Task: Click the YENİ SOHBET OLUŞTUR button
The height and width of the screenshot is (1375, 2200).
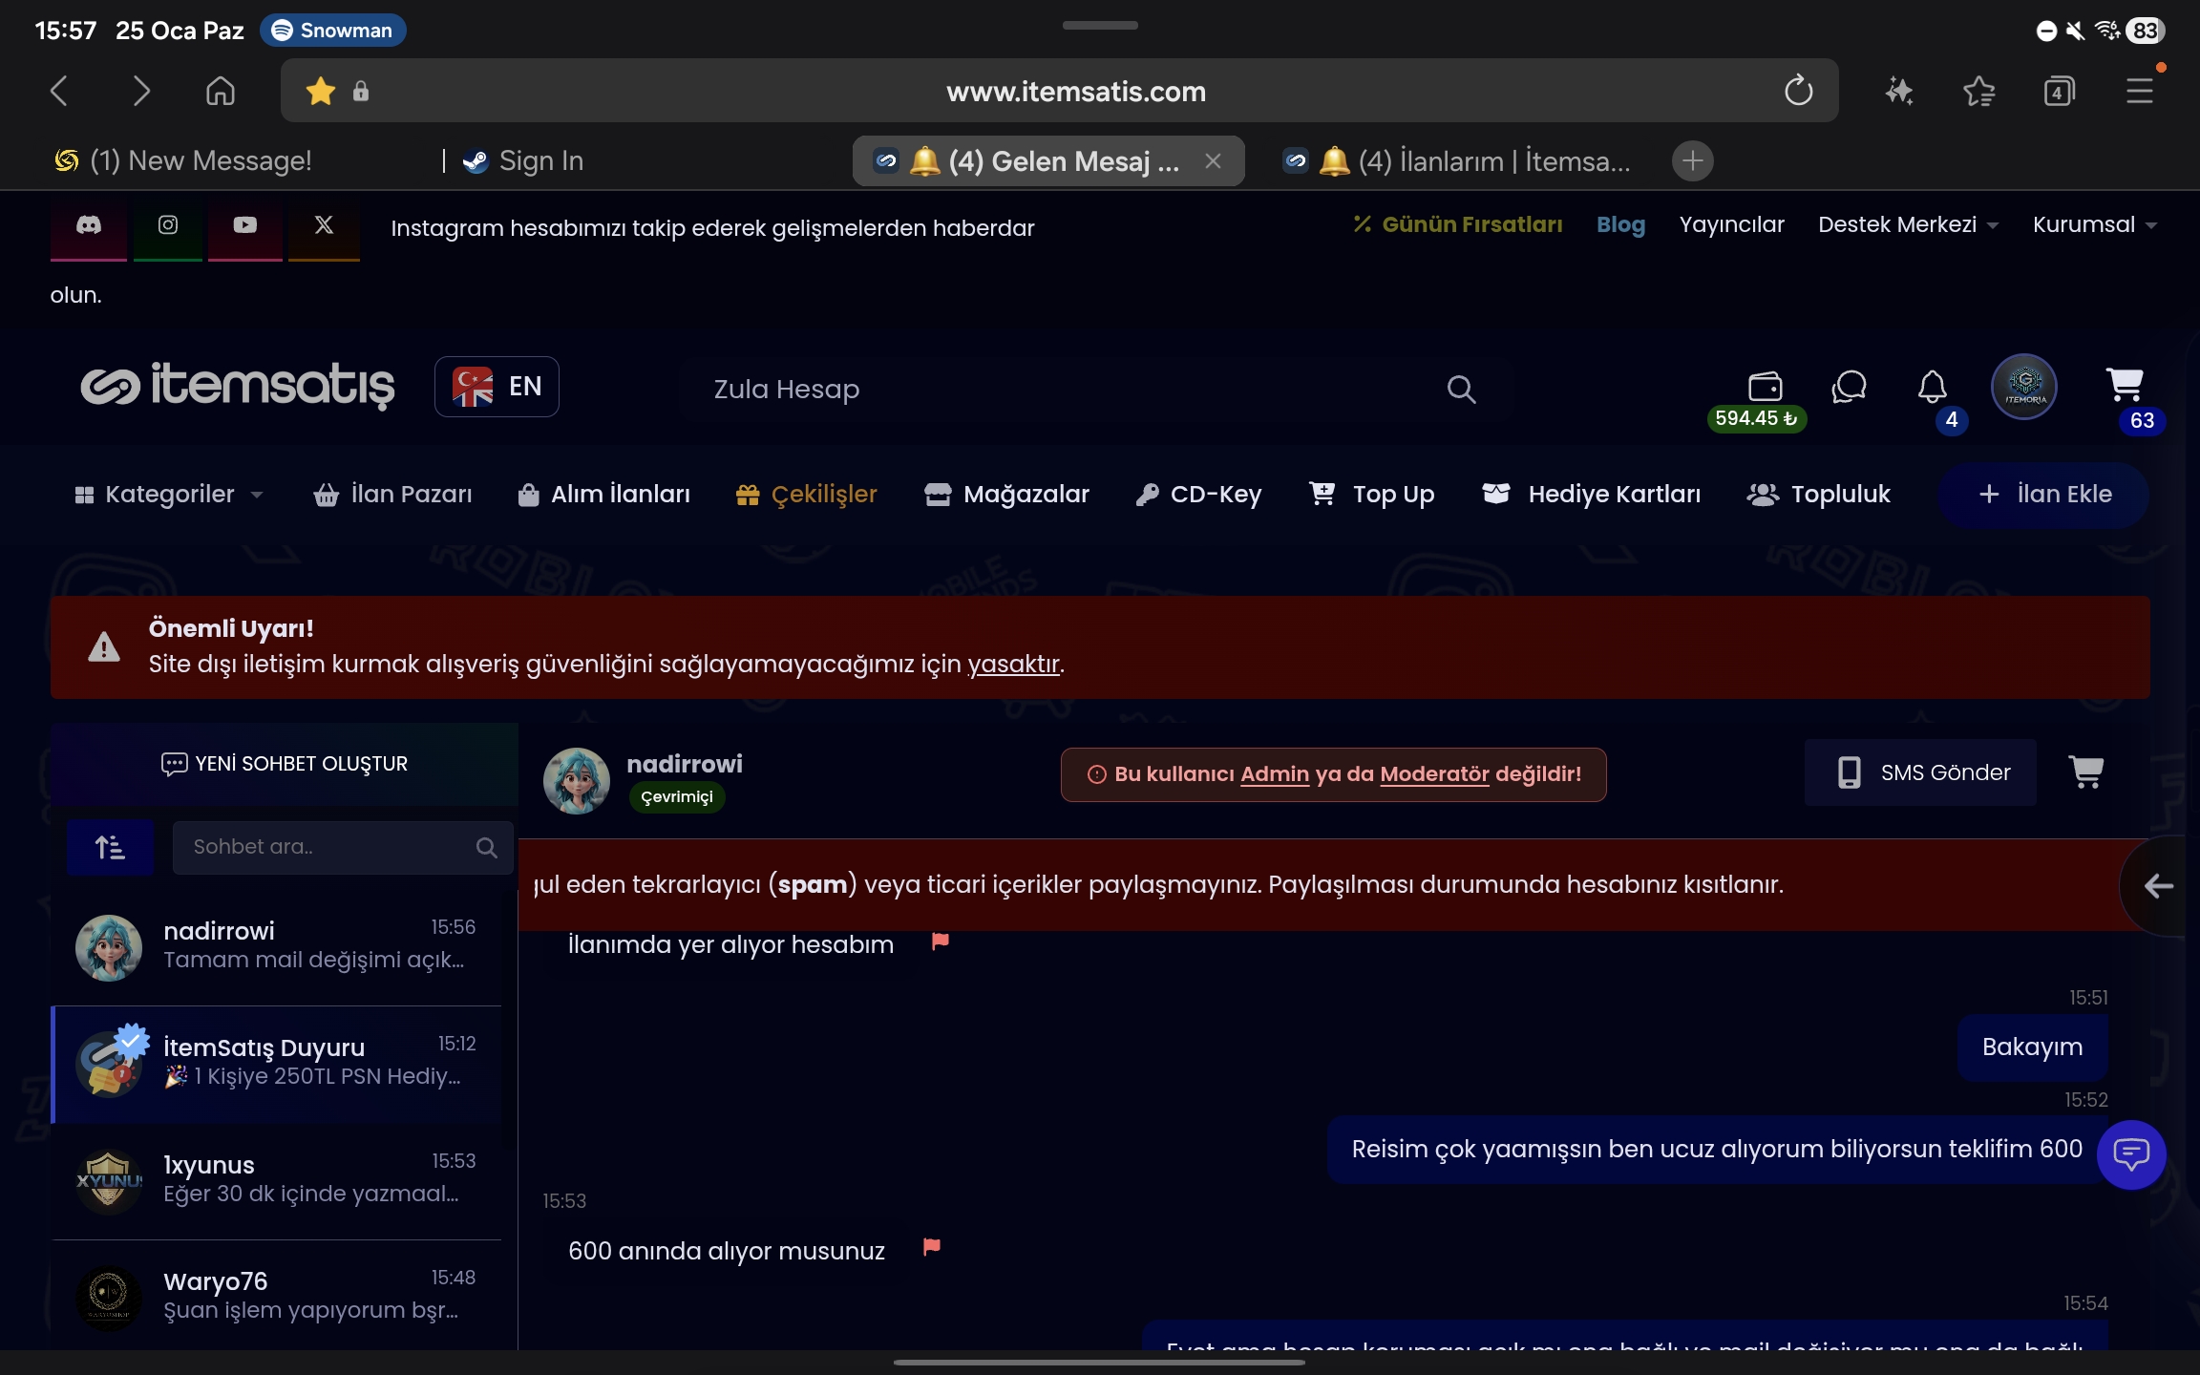Action: pos(285,764)
